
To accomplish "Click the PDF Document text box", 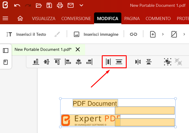I will pos(95,103).
